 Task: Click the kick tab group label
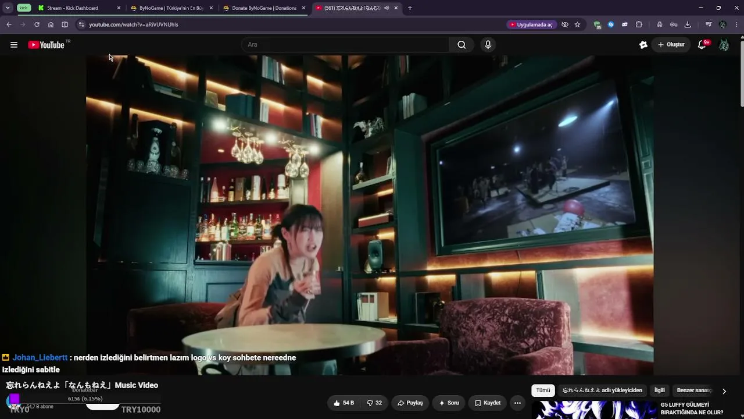[24, 8]
